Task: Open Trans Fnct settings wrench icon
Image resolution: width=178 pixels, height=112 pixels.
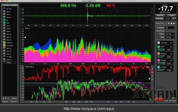Action: [169, 23]
